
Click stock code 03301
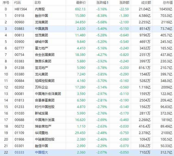point(19,146)
